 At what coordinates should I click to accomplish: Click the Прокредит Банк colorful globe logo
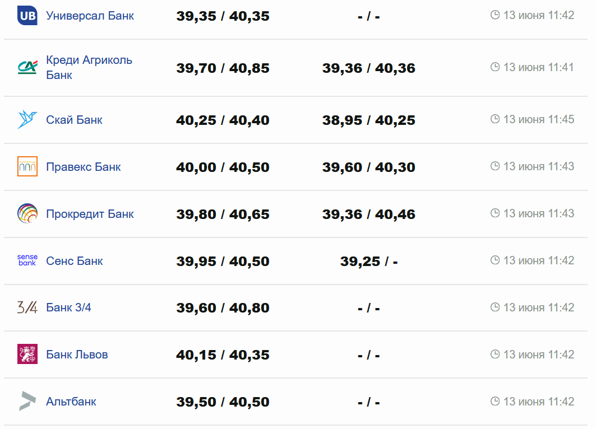pyautogui.click(x=27, y=213)
